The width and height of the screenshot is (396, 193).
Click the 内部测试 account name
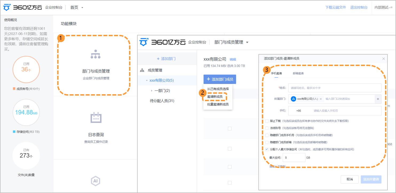point(383,7)
